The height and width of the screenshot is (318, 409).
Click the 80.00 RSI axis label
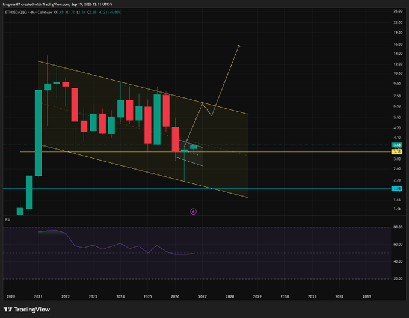click(x=398, y=227)
